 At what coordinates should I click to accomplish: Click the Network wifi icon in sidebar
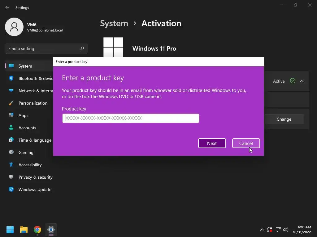click(x=11, y=90)
